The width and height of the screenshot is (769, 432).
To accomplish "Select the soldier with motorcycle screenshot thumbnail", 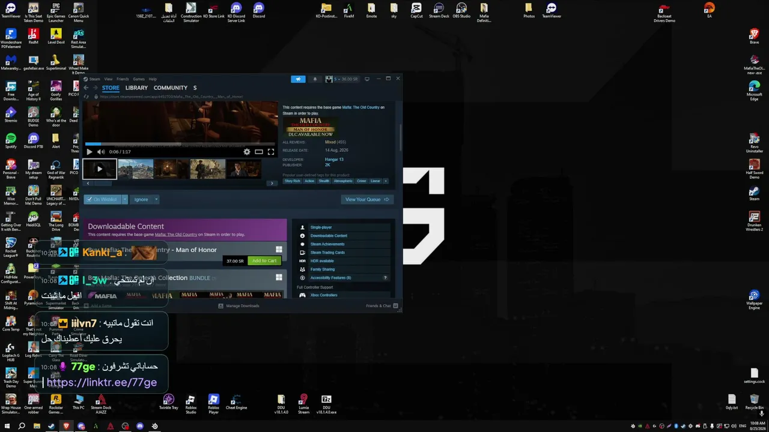I will (x=208, y=169).
